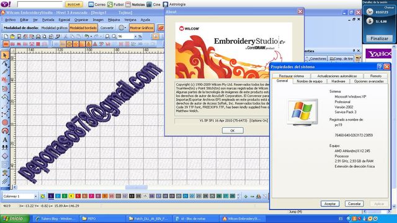Click OK in the About dialog
This screenshot has width=397, height=223.
pos(233,130)
